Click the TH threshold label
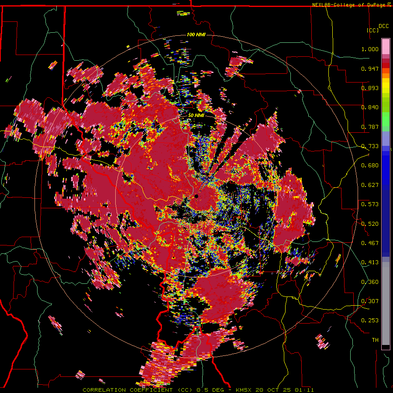393x393 pixels. [x=375, y=340]
